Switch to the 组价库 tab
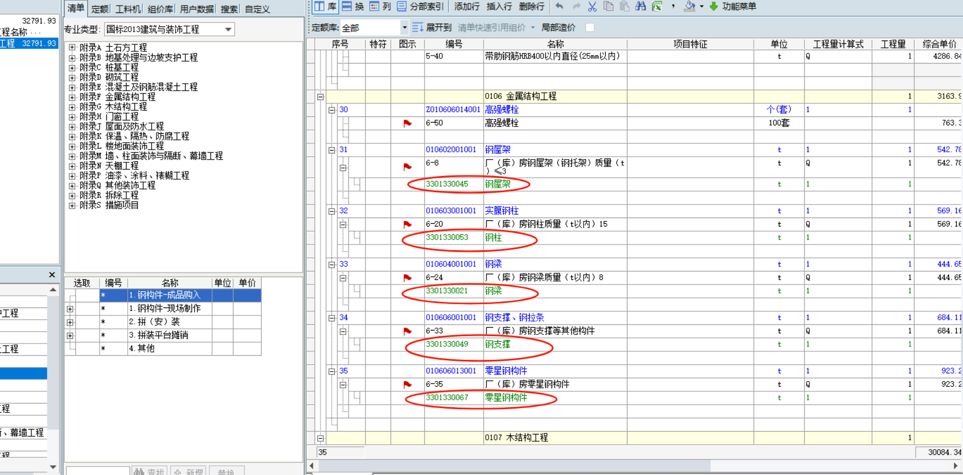Screen dimensions: 963x475 click(160, 9)
